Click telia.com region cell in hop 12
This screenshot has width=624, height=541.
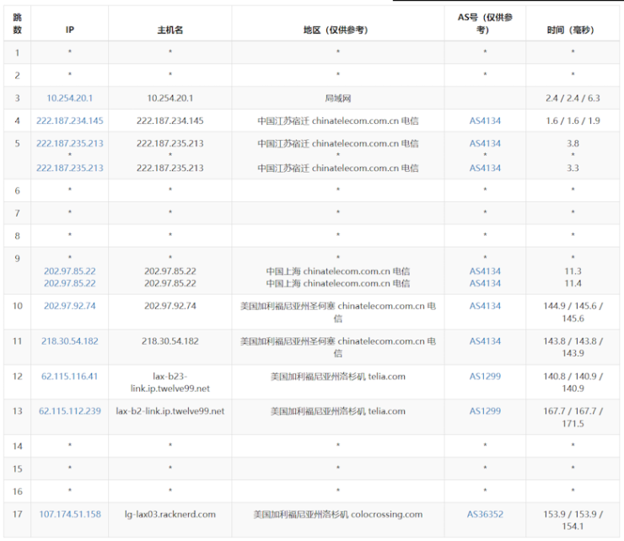pyautogui.click(x=338, y=383)
